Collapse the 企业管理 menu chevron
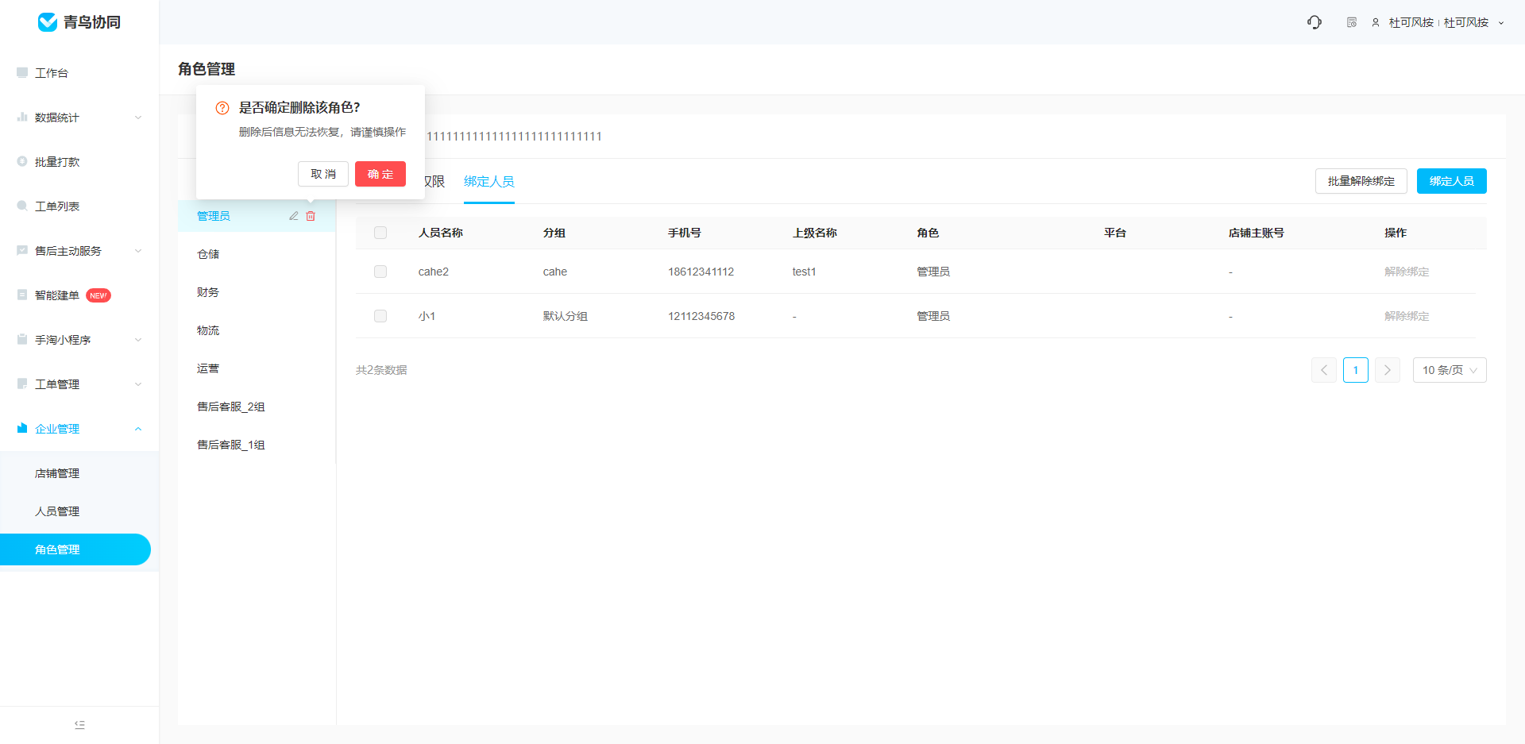 (x=138, y=429)
